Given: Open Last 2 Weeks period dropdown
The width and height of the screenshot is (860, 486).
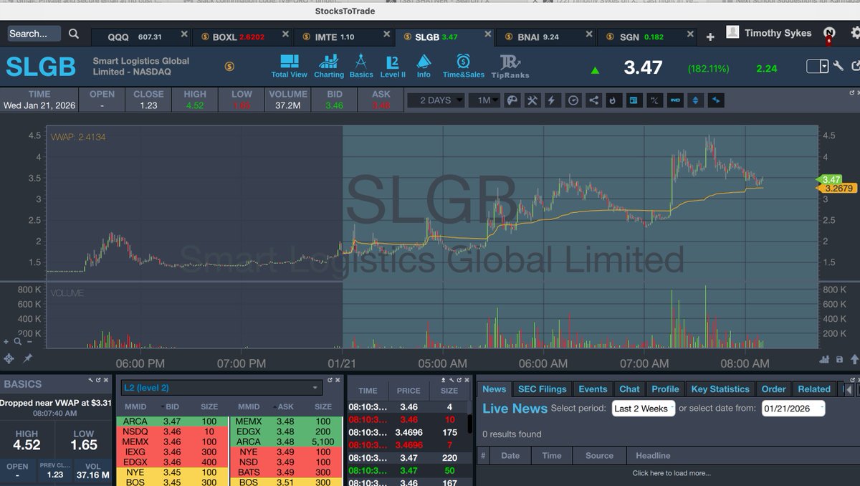Looking at the screenshot, I should pos(643,409).
